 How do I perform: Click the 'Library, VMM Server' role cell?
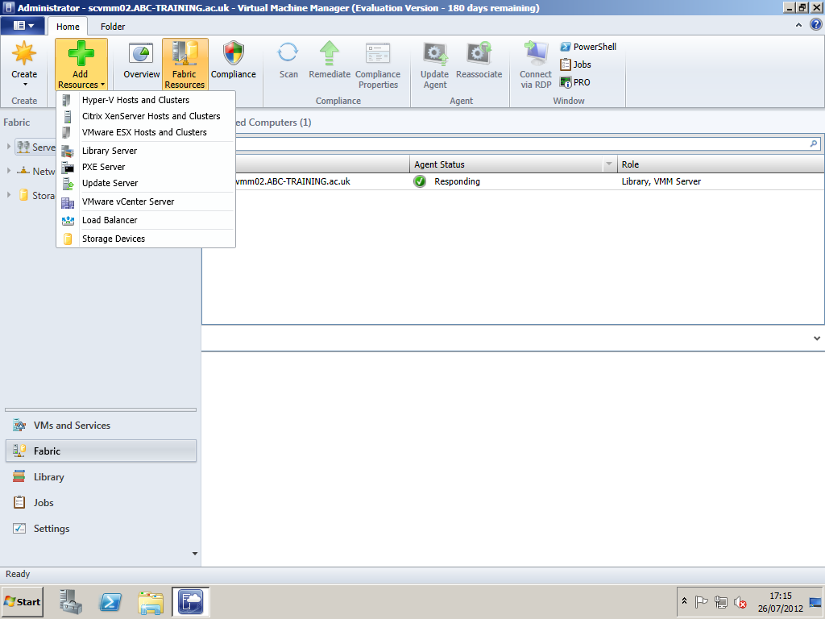(x=661, y=181)
